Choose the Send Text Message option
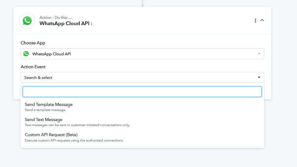The width and height of the screenshot is (297, 167). [x=142, y=122]
